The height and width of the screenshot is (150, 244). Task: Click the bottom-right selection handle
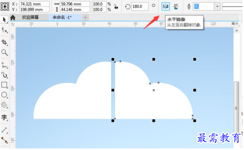coord(194,120)
